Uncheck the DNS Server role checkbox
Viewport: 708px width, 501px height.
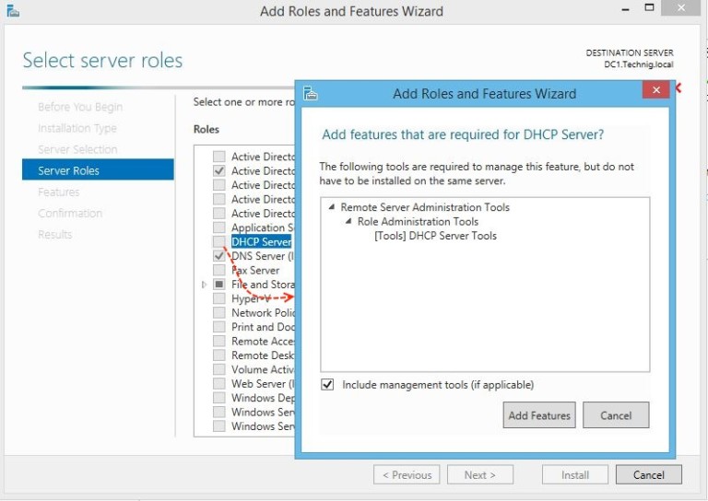tap(218, 256)
